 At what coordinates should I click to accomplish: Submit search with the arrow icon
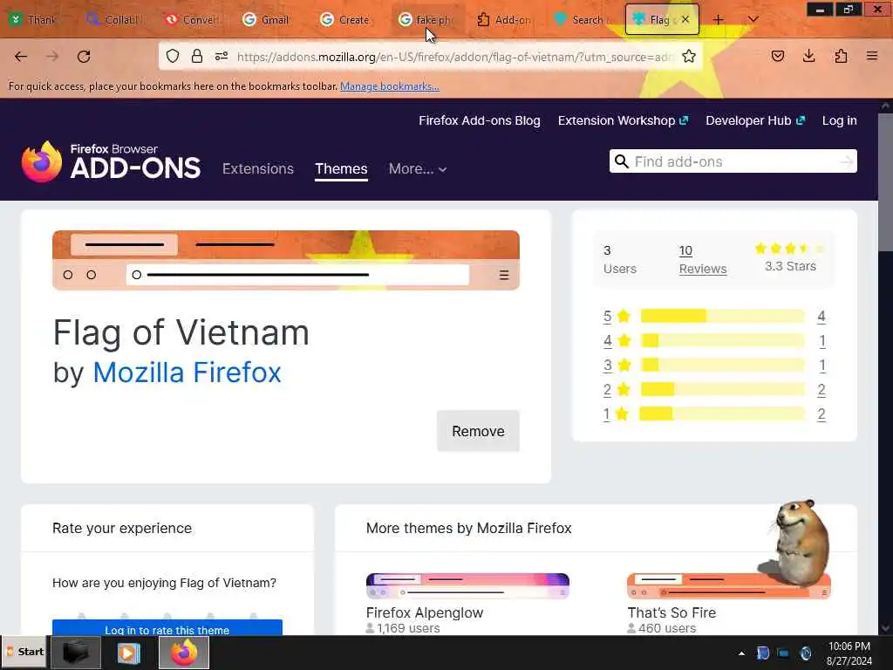point(847,161)
